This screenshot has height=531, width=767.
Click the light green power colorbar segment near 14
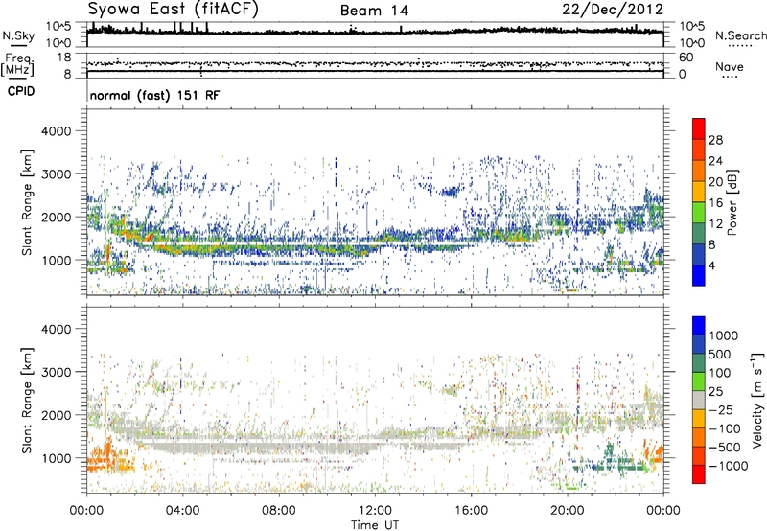[x=699, y=213]
